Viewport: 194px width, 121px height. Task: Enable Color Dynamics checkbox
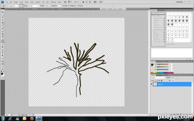(153, 27)
